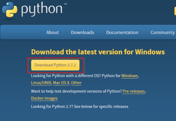Click 'Download the latest version for Windows' heading
The image size is (176, 121).
click(x=98, y=52)
